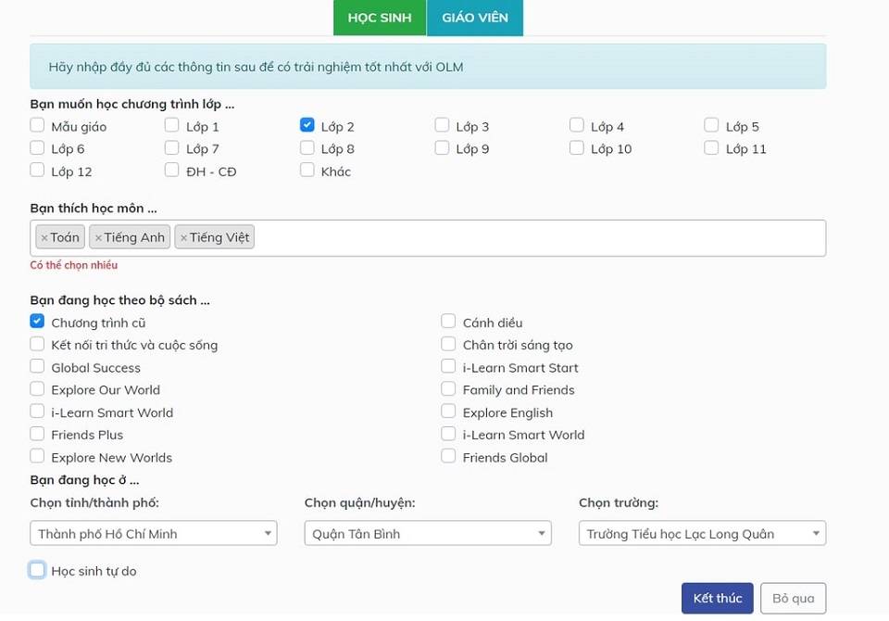This screenshot has height=621, width=889.
Task: Remove the Tiếng Việt subject tag
Action: [183, 238]
